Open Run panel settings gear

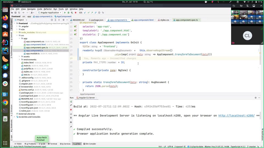pyautogui.click(x=255, y=98)
